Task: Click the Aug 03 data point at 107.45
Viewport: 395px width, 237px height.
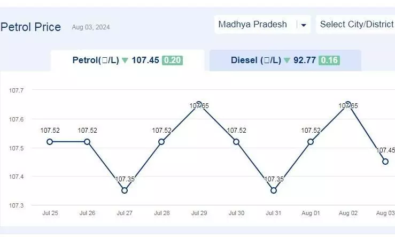Action: pos(385,162)
